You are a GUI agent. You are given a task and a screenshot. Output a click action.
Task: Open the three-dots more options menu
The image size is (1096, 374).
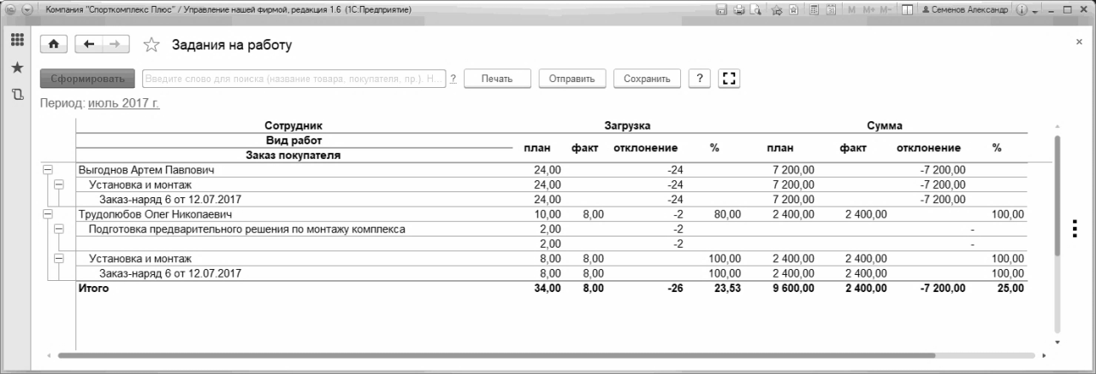1074,231
